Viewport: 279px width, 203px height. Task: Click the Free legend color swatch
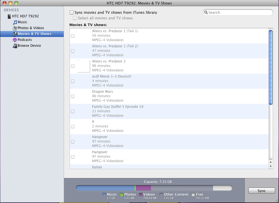click(193, 195)
